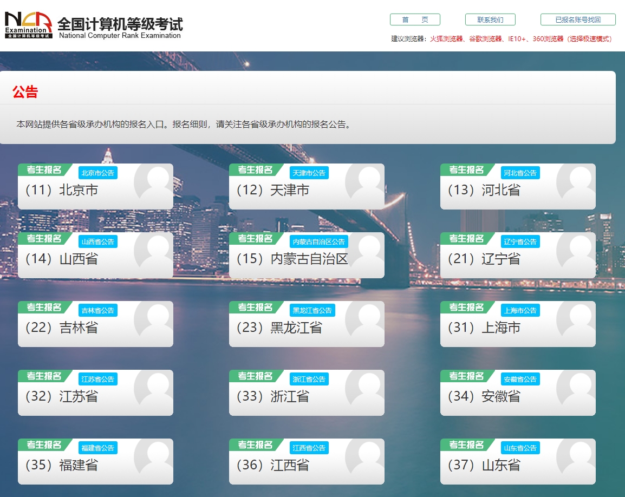Click the avatar icon on Tianjin card

pyautogui.click(x=364, y=183)
